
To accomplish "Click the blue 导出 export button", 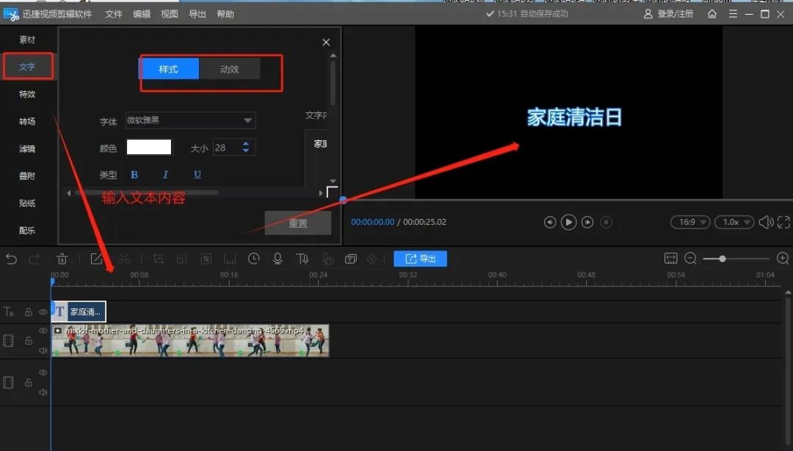I will tap(420, 259).
